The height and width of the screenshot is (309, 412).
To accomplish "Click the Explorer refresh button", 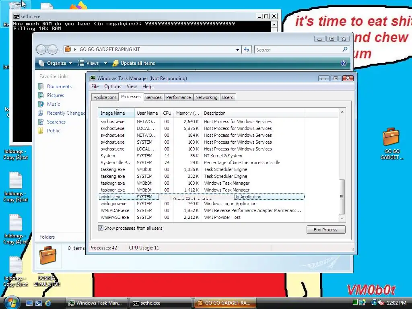I will click(x=247, y=49).
